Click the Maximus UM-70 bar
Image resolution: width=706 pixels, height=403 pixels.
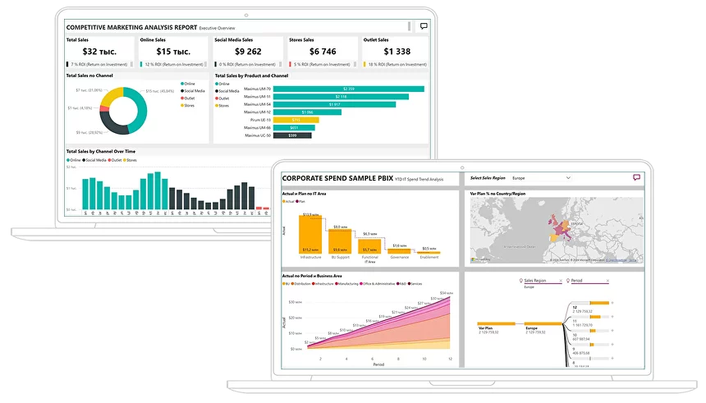pos(349,89)
